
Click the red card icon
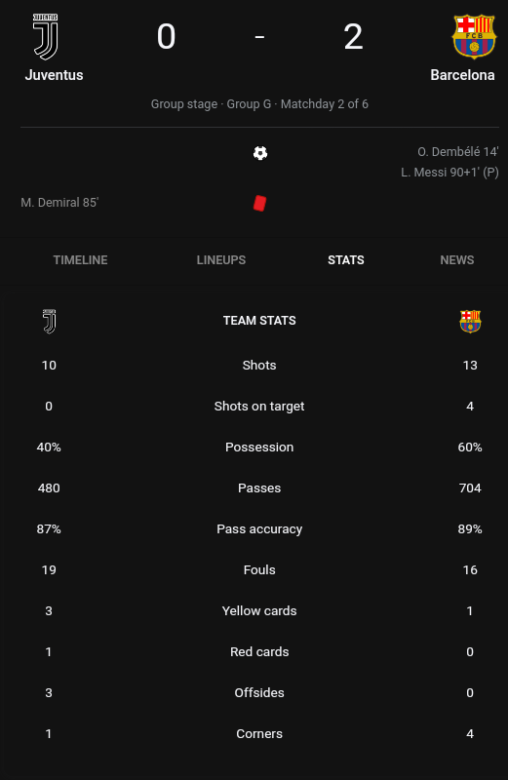click(x=259, y=203)
